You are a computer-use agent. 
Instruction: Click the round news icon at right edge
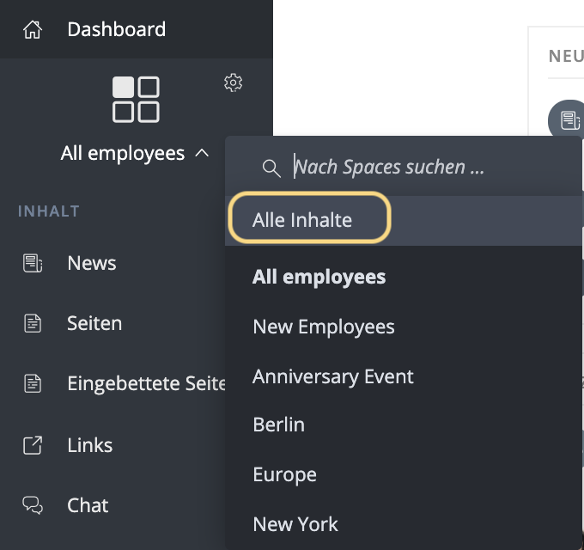pyautogui.click(x=567, y=119)
